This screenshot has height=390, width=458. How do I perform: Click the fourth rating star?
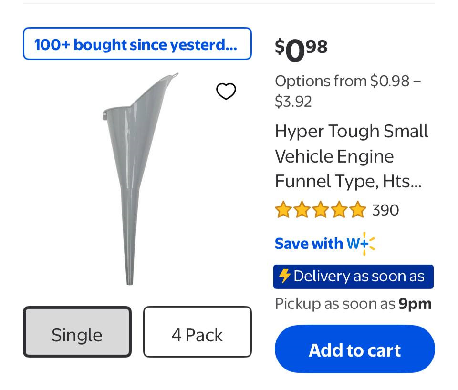point(339,210)
